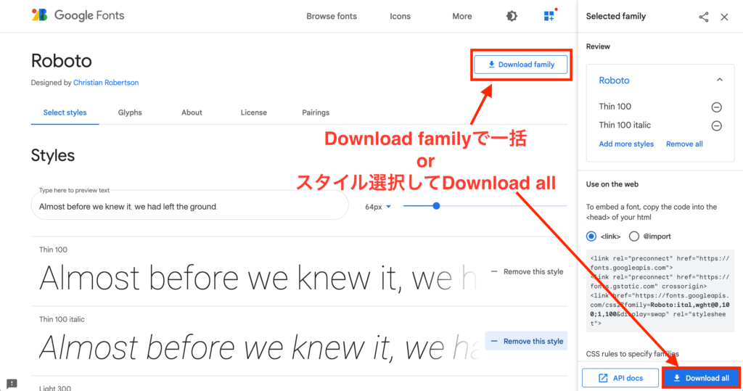This screenshot has width=743, height=391.
Task: Collapse the Roboto family section chevron
Action: pyautogui.click(x=719, y=80)
